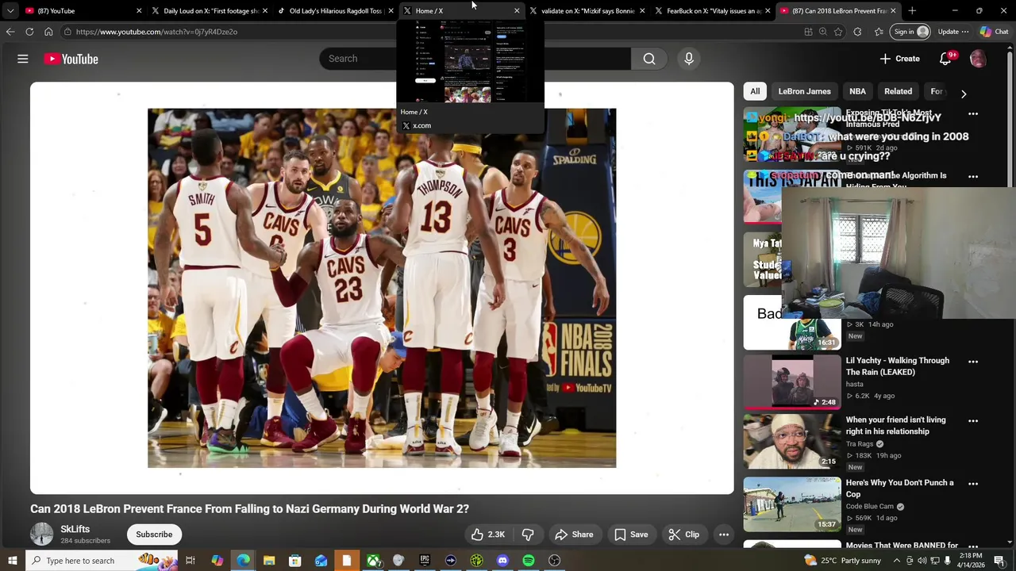1016x571 pixels.
Task: Open Microsoft Store from the taskbar
Action: (294, 561)
